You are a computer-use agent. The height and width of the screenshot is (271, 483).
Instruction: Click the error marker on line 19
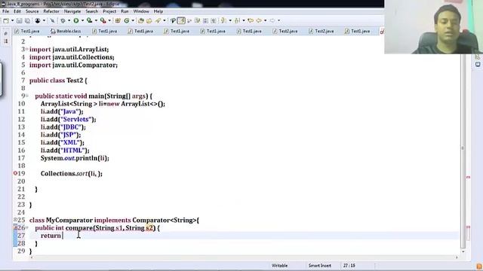tap(15, 173)
